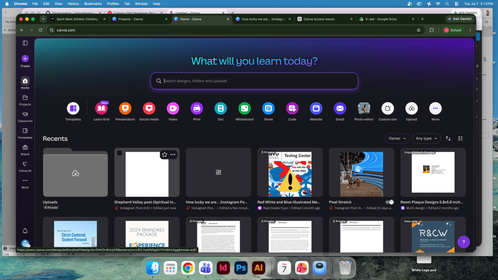This screenshot has width=498, height=280.
Task: Open the Shepherd Valley post options menu
Action: pos(173,155)
